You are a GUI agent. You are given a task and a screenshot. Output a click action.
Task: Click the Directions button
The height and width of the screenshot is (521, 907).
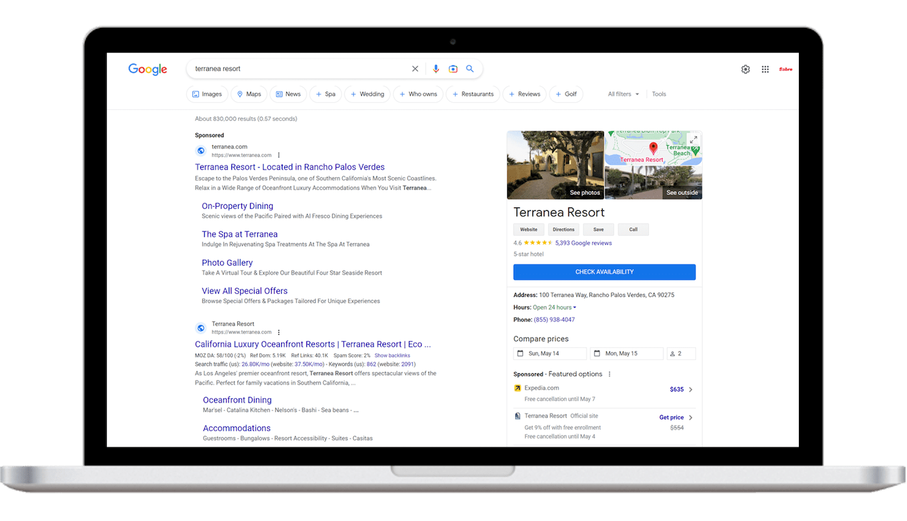[x=564, y=229]
